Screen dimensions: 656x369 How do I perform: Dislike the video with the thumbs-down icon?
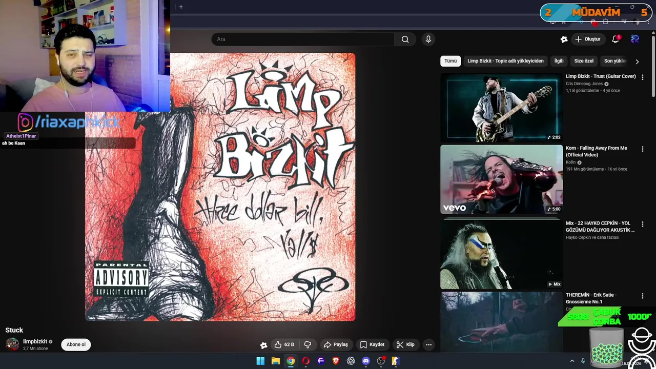308,345
